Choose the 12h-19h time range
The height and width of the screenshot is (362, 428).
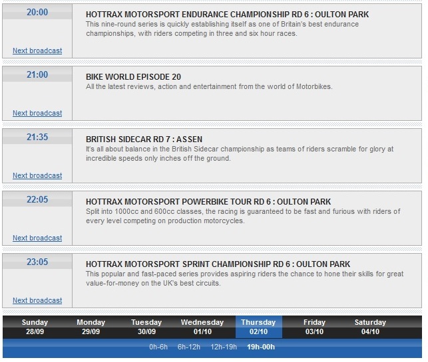(x=224, y=347)
